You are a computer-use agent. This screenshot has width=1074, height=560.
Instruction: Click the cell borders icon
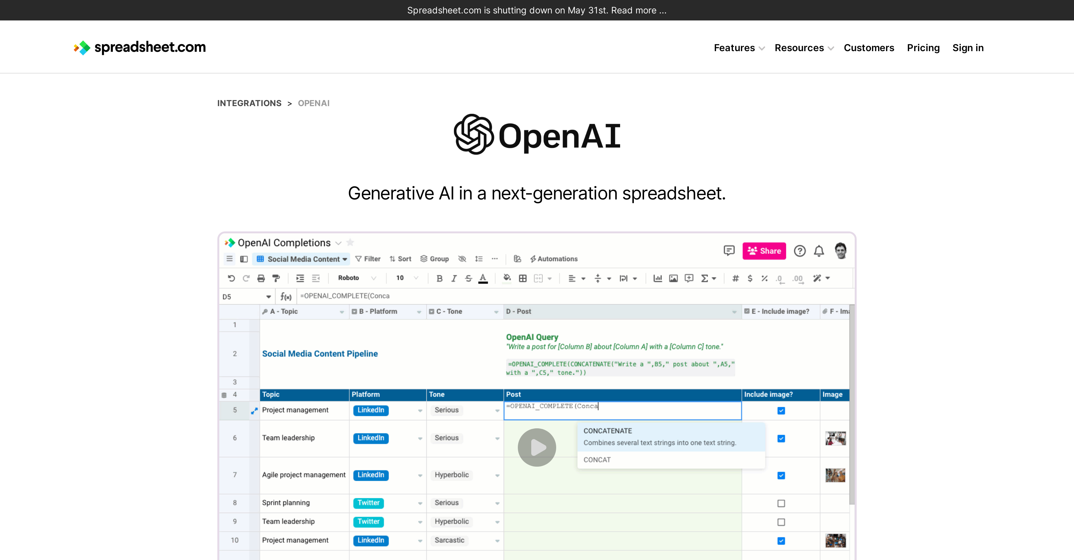(x=523, y=278)
